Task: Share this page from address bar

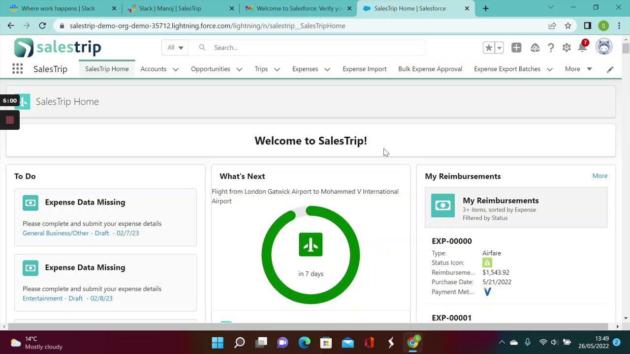Action: click(552, 26)
